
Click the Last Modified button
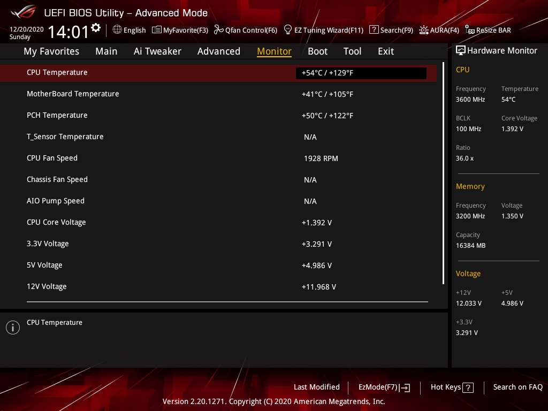(x=317, y=387)
